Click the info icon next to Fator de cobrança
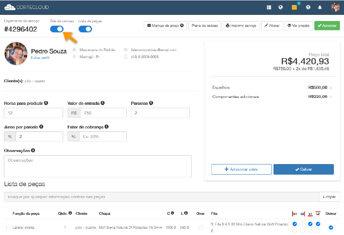The image size is (344, 235). (x=107, y=127)
